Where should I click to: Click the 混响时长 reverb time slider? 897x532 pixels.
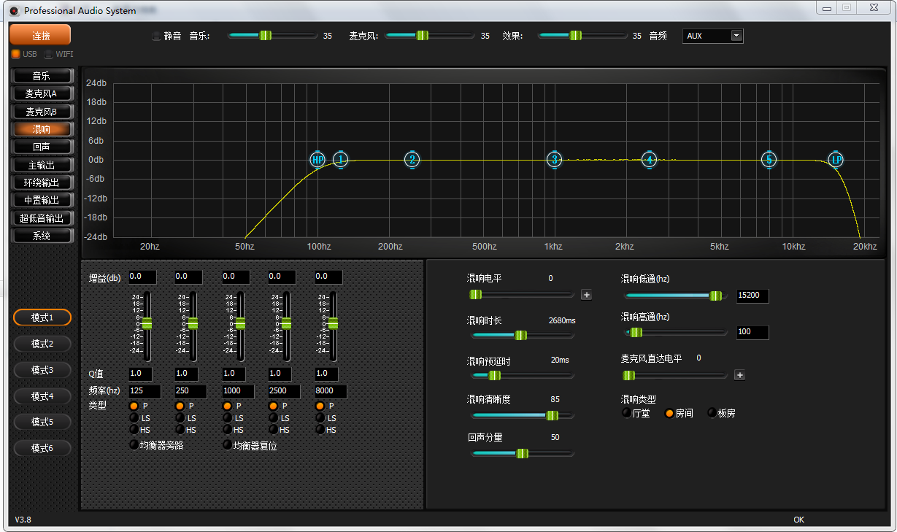[523, 335]
